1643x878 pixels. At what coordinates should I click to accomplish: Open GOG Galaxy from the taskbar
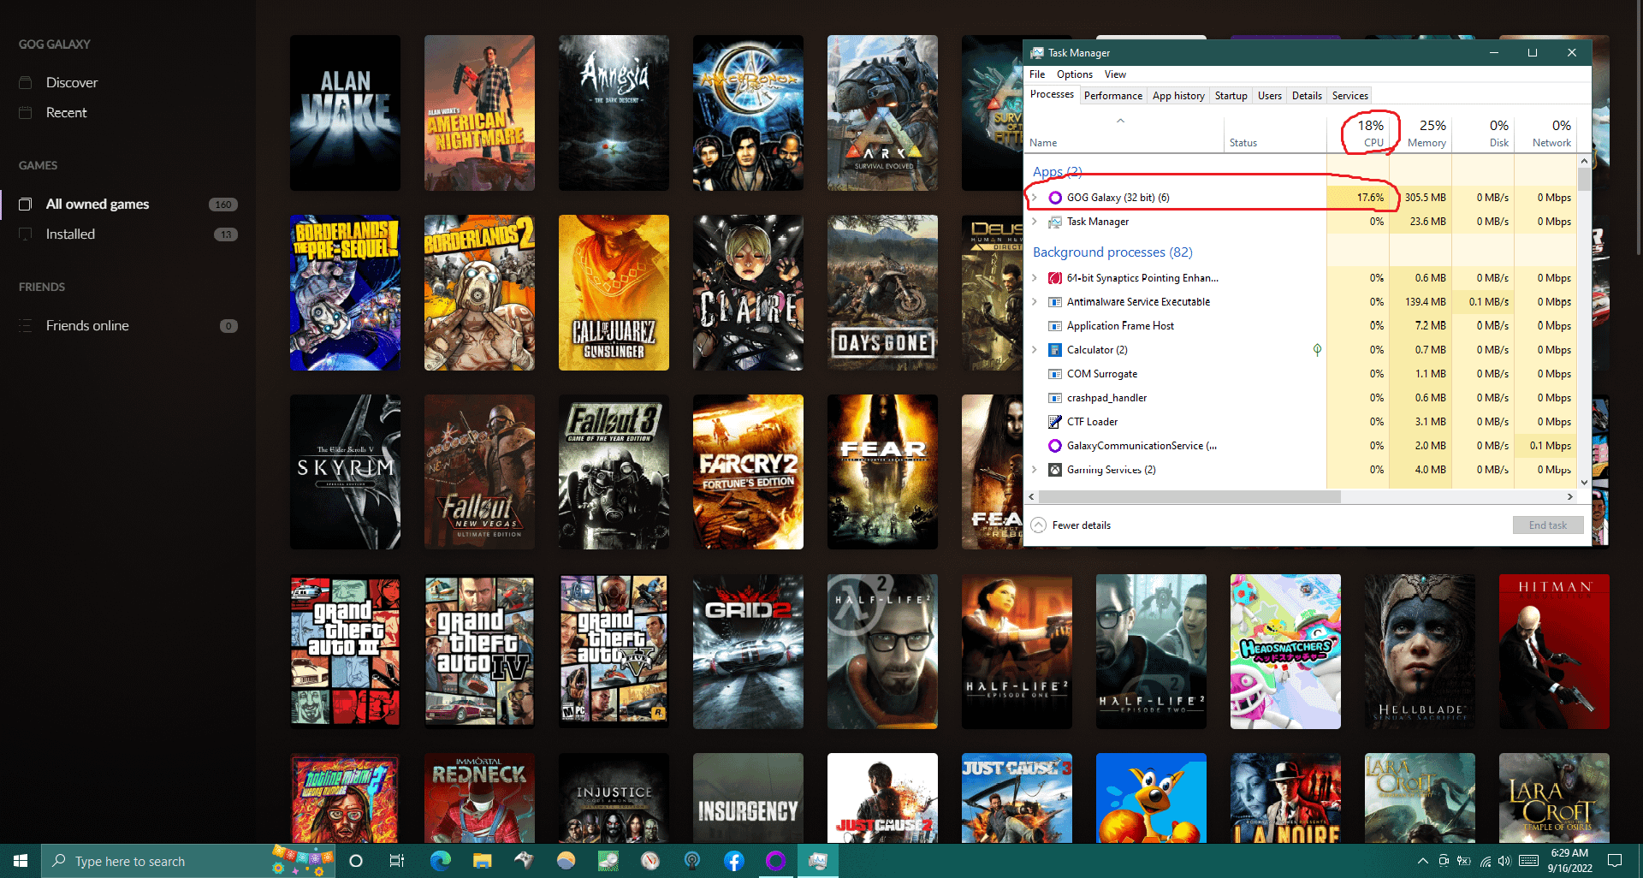[775, 861]
